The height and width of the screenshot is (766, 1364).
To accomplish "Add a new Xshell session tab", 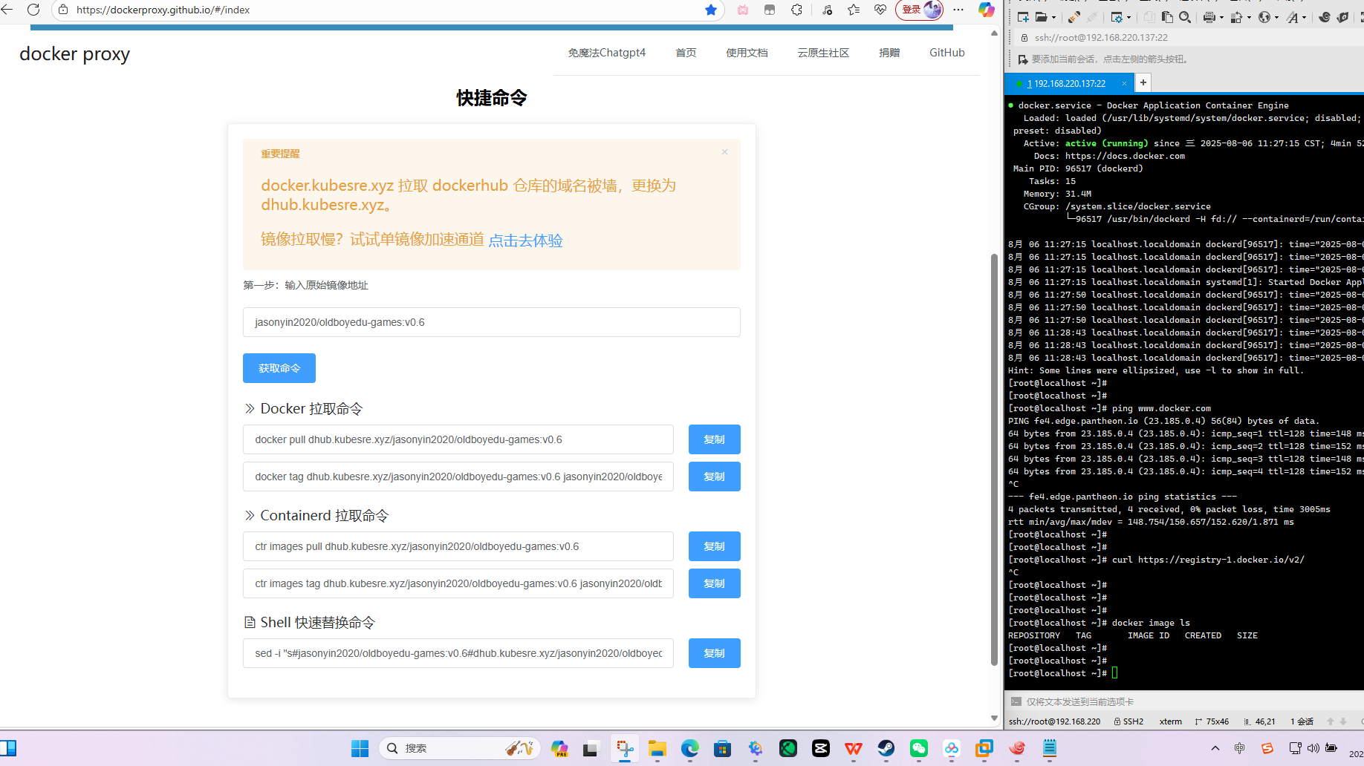I will tap(1143, 82).
